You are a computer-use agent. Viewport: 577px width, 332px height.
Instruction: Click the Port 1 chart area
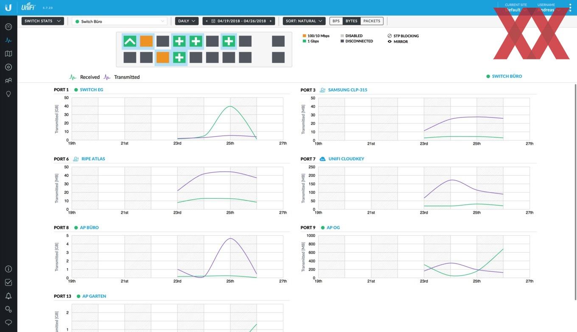click(x=177, y=119)
